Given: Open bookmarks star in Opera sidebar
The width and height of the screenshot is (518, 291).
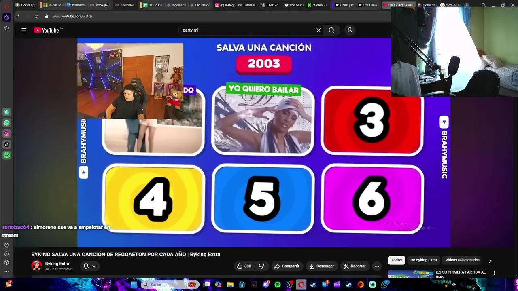Looking at the screenshot, I should pos(6,28).
